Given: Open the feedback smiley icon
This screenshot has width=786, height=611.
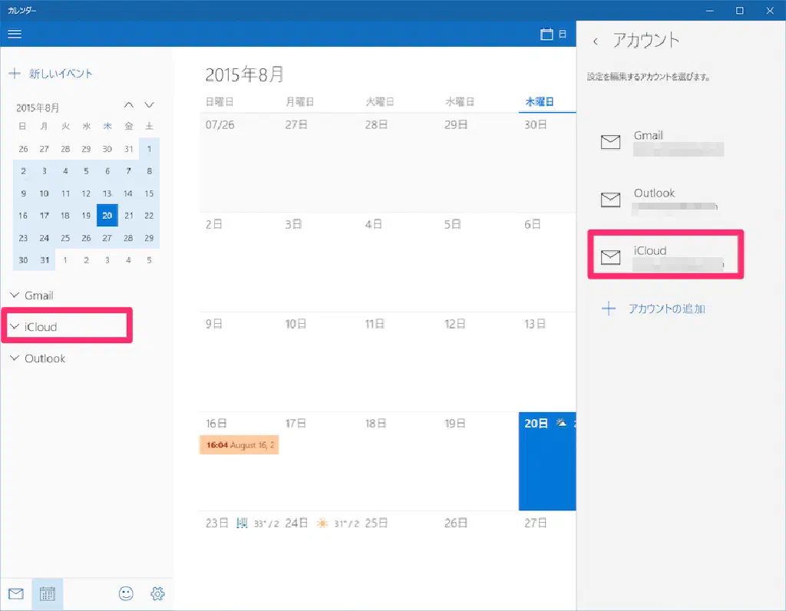Looking at the screenshot, I should tap(126, 593).
